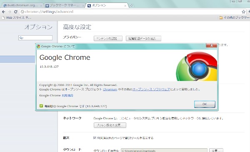Click the green up-to-date check icon
The height and width of the screenshot is (152, 250).
[x=41, y=106]
